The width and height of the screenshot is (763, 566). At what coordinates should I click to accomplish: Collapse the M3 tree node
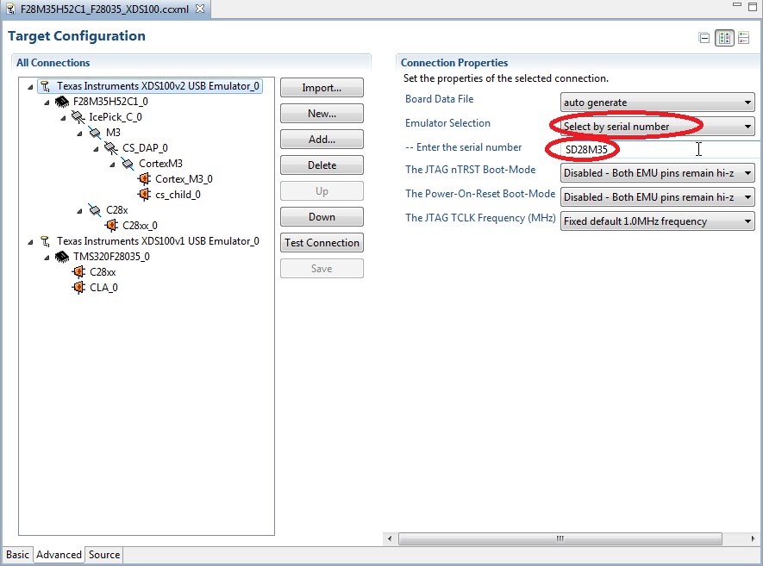80,134
